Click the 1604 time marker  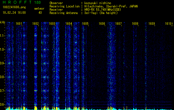(x=69, y=24)
